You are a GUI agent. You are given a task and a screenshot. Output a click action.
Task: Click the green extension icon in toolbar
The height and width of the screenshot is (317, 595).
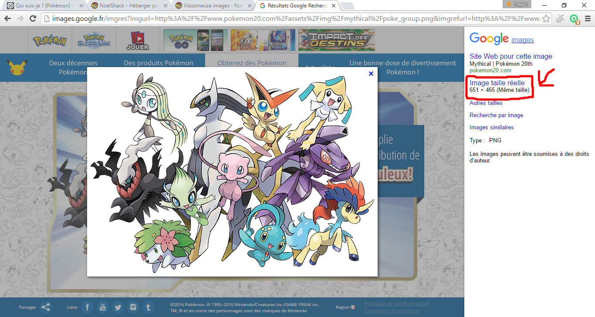[575, 19]
